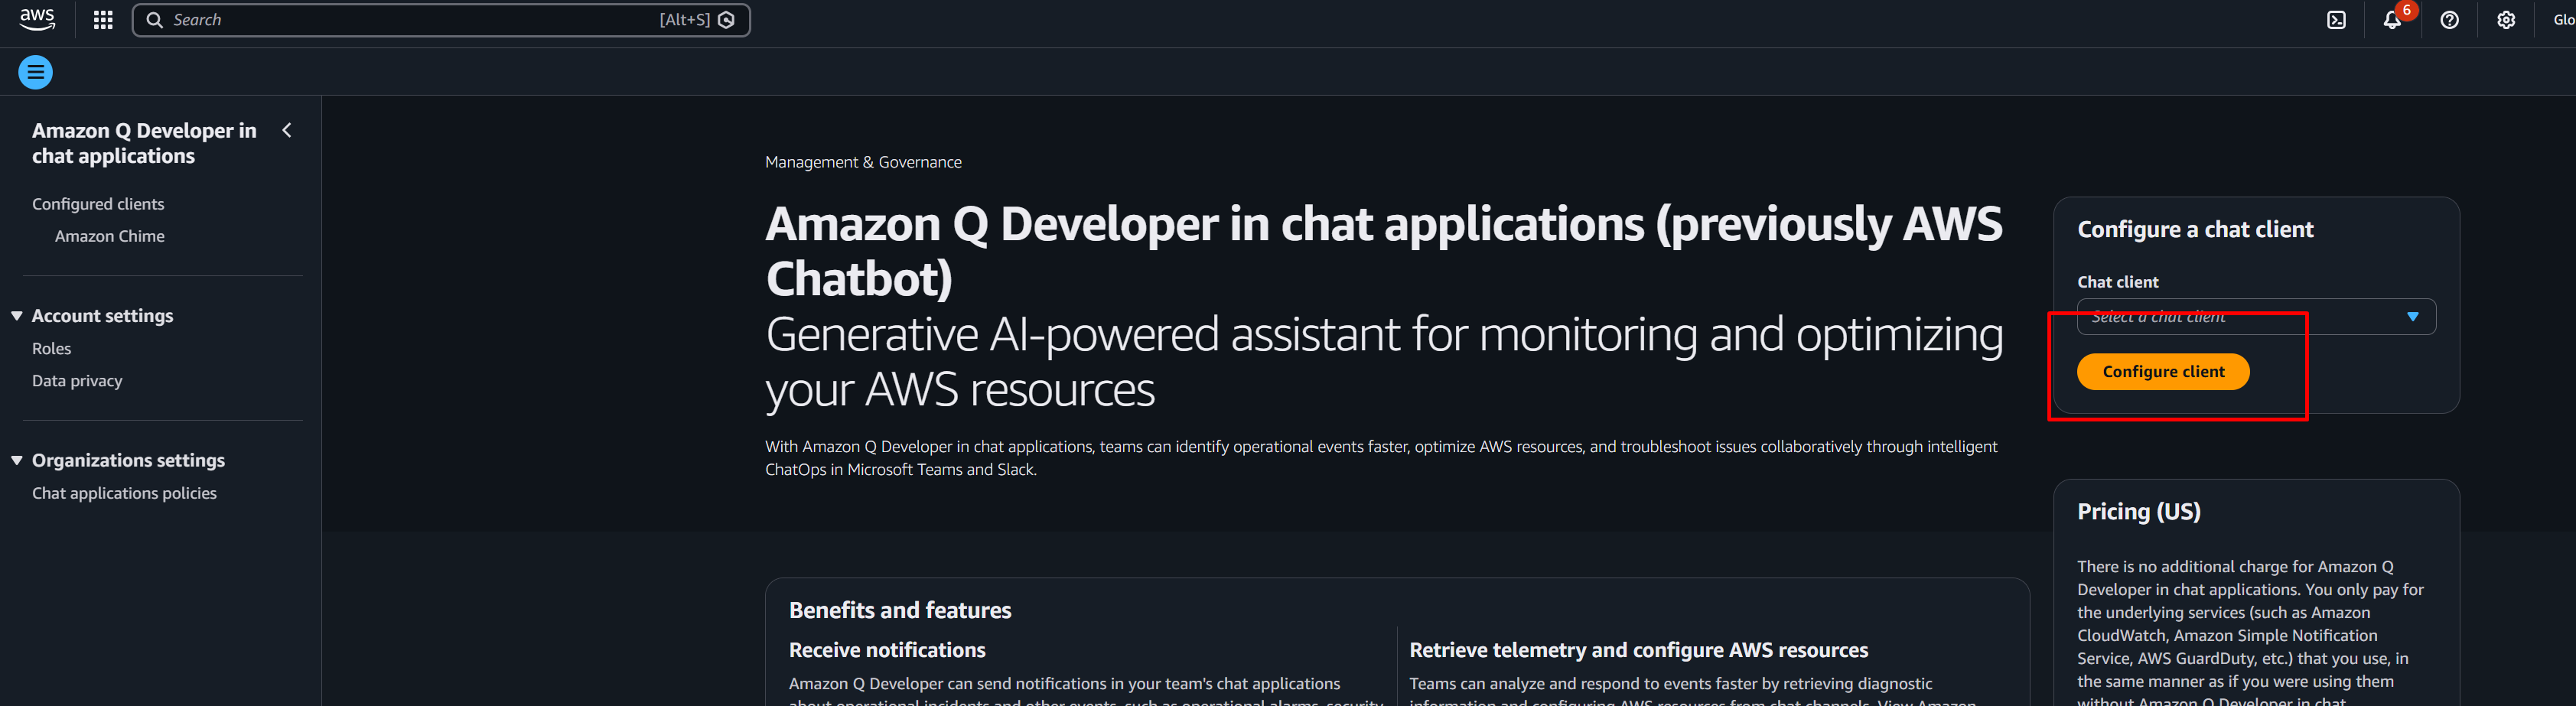Click the magnifier icon in search bar
Image resolution: width=2576 pixels, height=706 pixels.
155,20
